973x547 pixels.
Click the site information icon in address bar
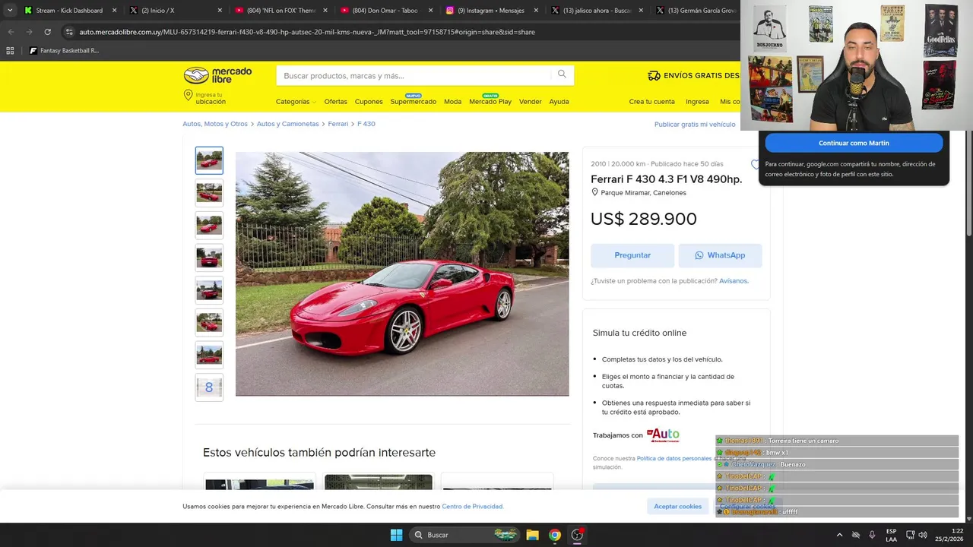(69, 32)
